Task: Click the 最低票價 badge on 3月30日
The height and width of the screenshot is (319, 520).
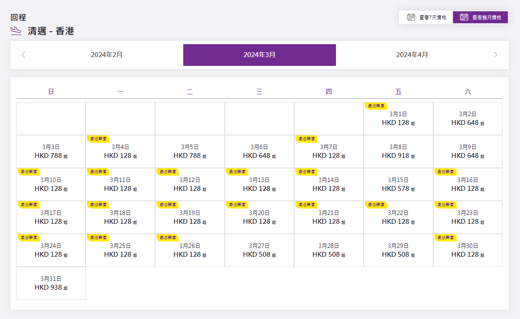Action: click(x=445, y=237)
